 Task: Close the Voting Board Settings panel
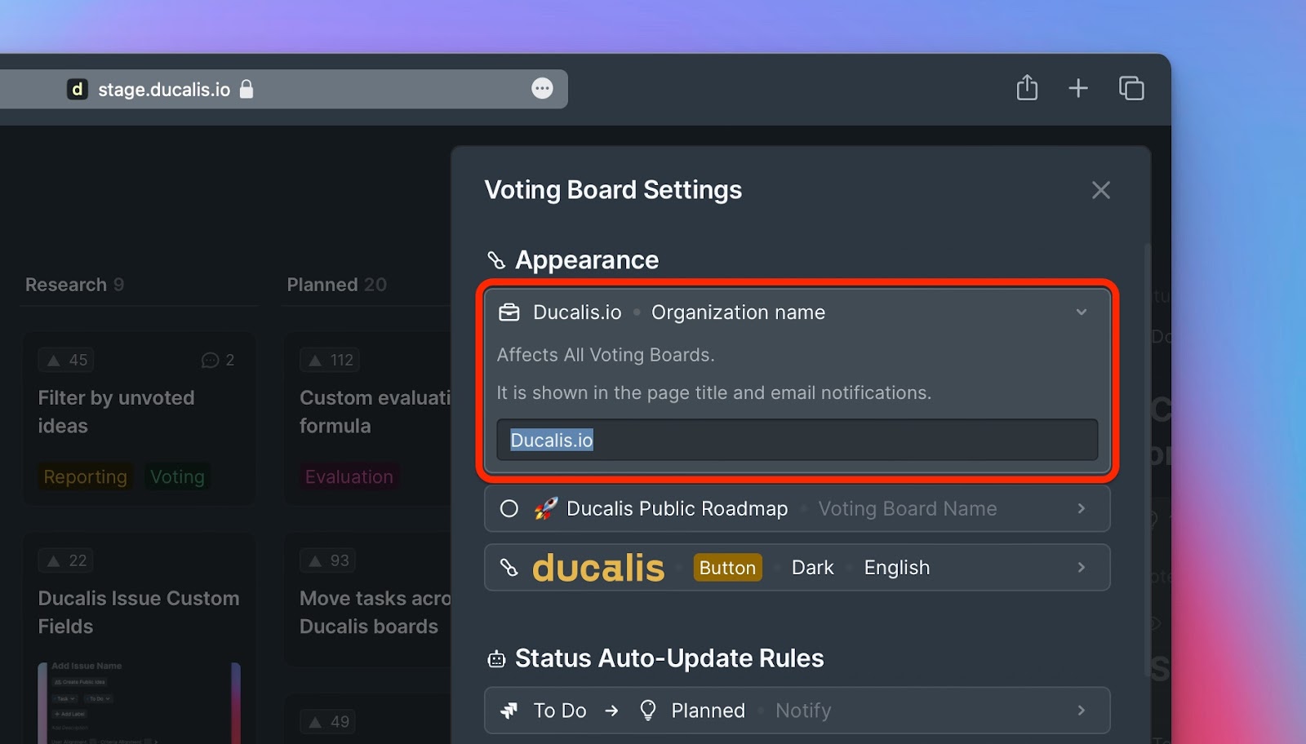(x=1101, y=190)
